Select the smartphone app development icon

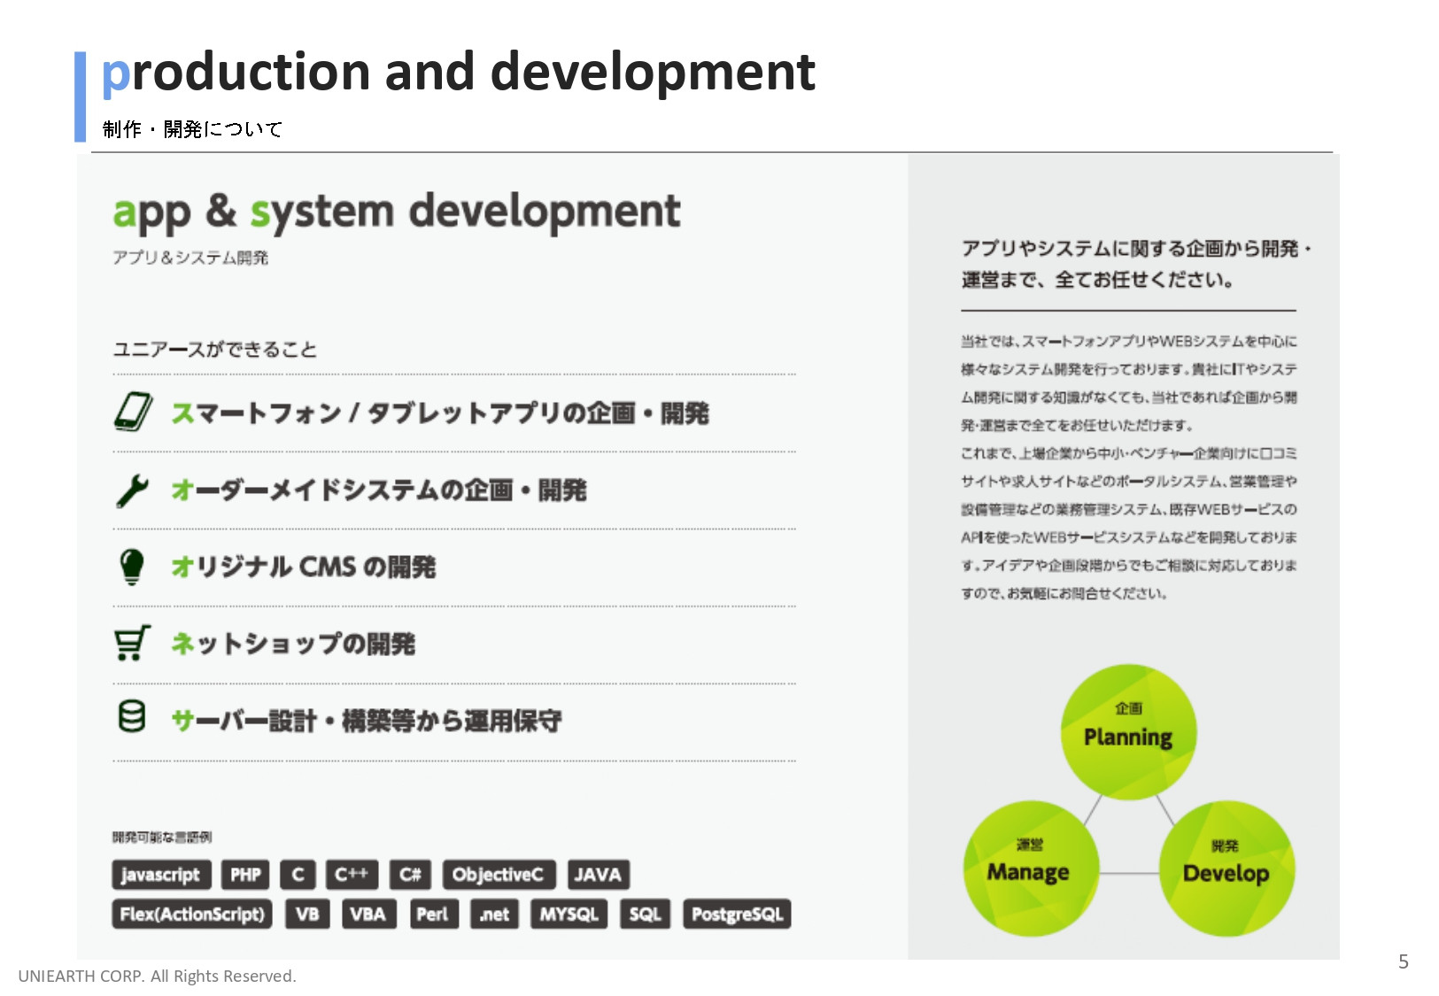[131, 412]
